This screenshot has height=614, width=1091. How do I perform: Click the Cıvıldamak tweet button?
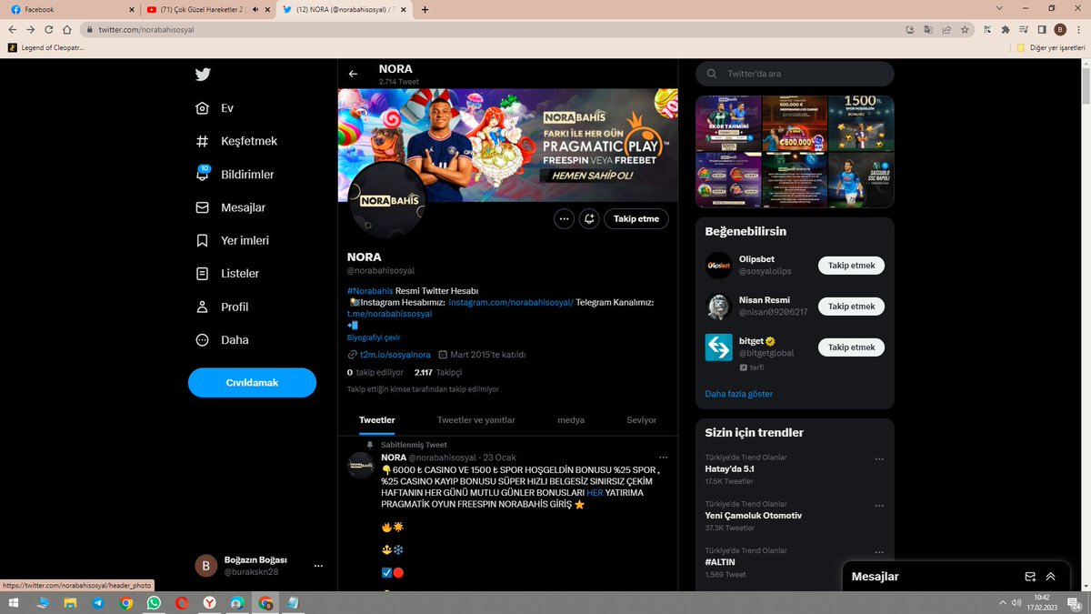[252, 383]
